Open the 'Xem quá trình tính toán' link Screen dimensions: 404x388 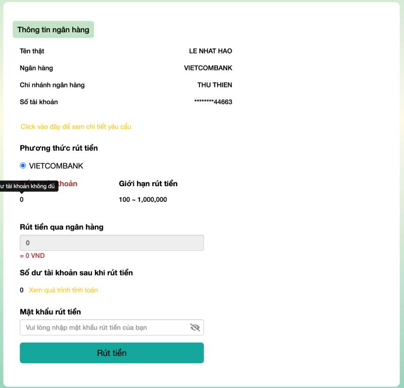pos(63,290)
